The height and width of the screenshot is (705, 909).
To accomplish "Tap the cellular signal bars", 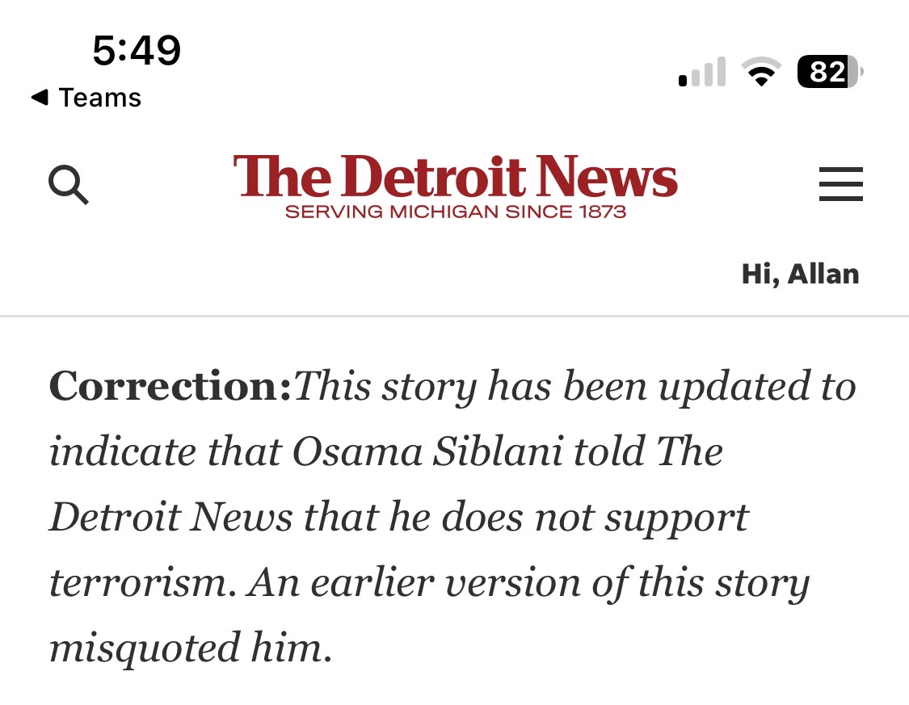I will [701, 73].
